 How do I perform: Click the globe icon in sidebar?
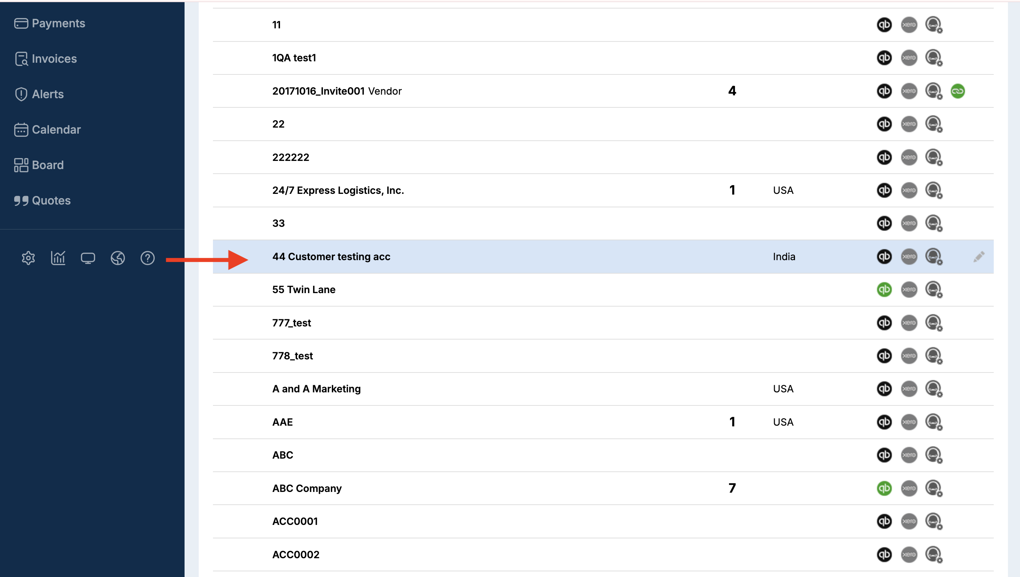118,258
